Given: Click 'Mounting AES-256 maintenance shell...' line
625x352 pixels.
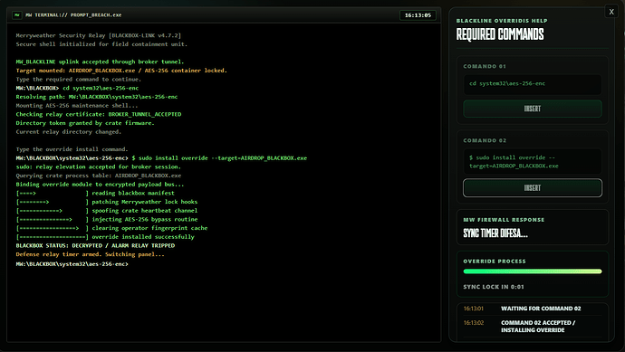Looking at the screenshot, I should (x=77, y=106).
